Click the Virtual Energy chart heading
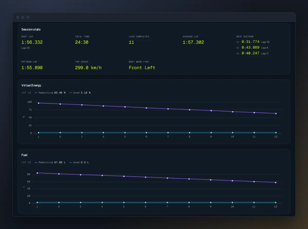 tap(31, 85)
